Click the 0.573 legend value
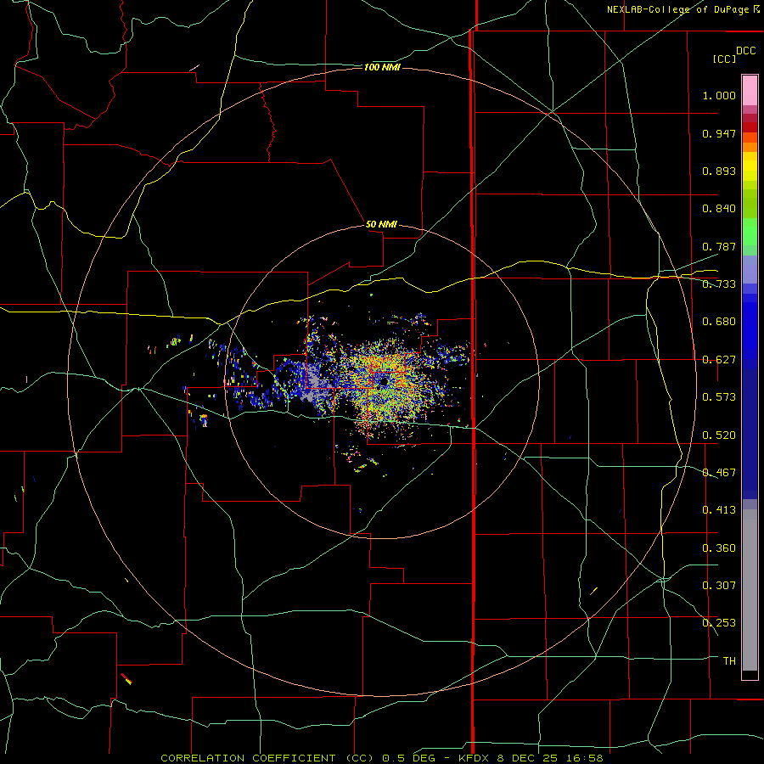 coord(719,397)
